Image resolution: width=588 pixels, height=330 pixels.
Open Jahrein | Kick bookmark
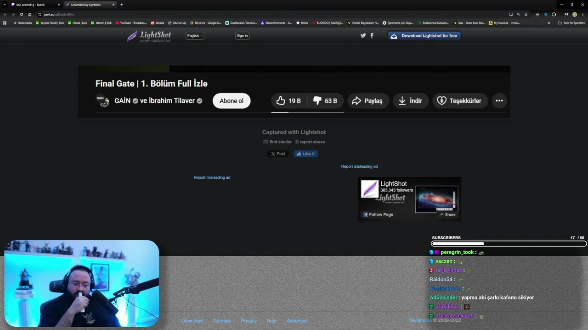pyautogui.click(x=101, y=23)
